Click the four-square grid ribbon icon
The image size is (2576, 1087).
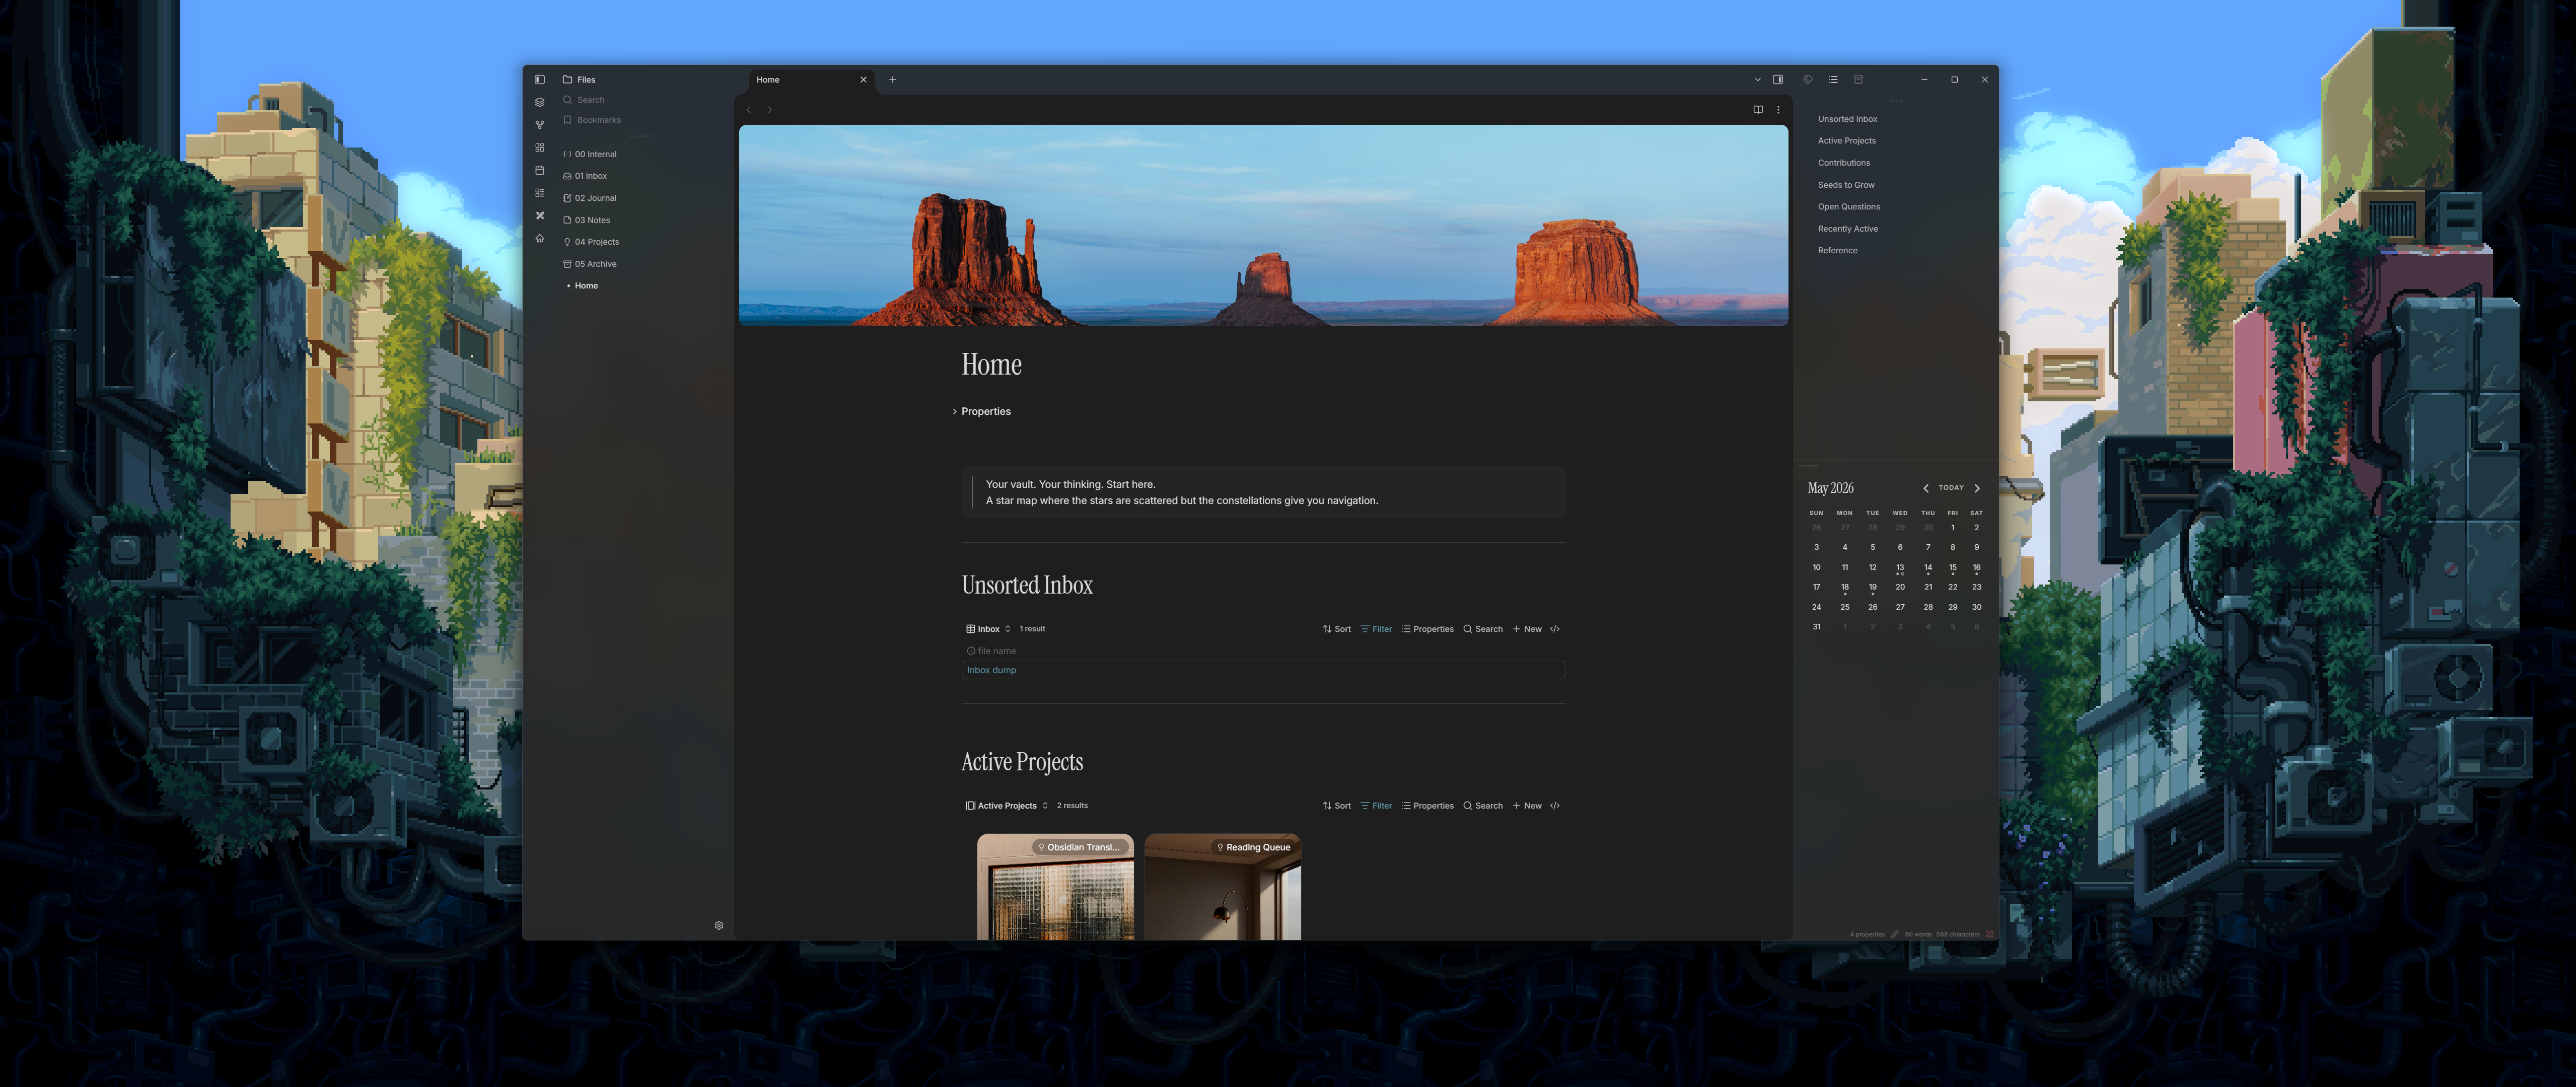[x=539, y=147]
